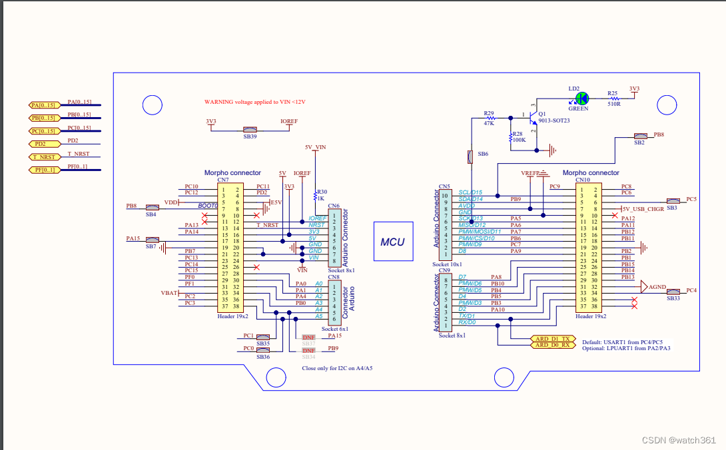Select the SB6 solder bridge
Image resolution: width=726 pixels, height=450 pixels.
point(470,156)
